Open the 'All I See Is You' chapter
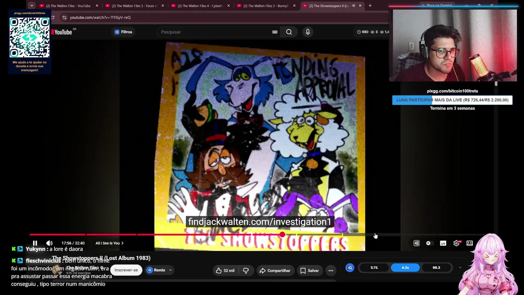 pos(109,243)
